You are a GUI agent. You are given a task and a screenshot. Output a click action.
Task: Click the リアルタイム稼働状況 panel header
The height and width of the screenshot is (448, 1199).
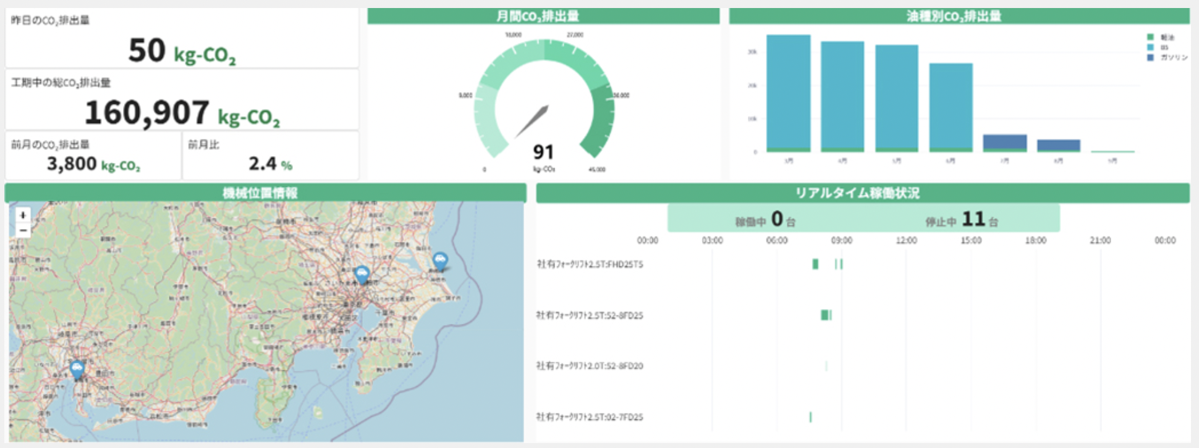click(862, 193)
